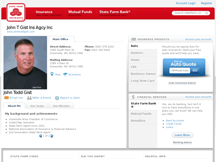Click the Report a claim exclamation icon
The width and height of the screenshot is (216, 162).
point(57,98)
